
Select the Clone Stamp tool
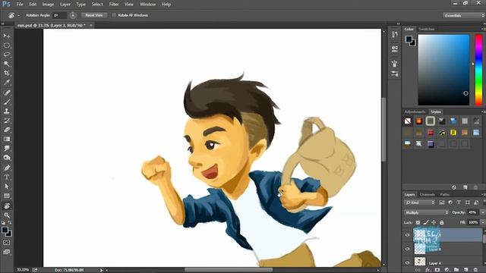(x=7, y=111)
